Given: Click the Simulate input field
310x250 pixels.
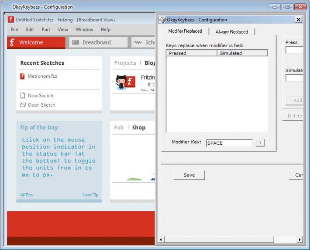Looking at the screenshot, I should (294, 78).
